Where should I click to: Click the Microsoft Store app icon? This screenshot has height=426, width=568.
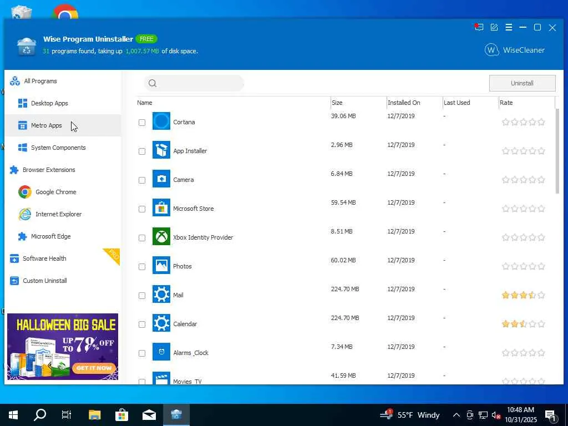click(161, 207)
